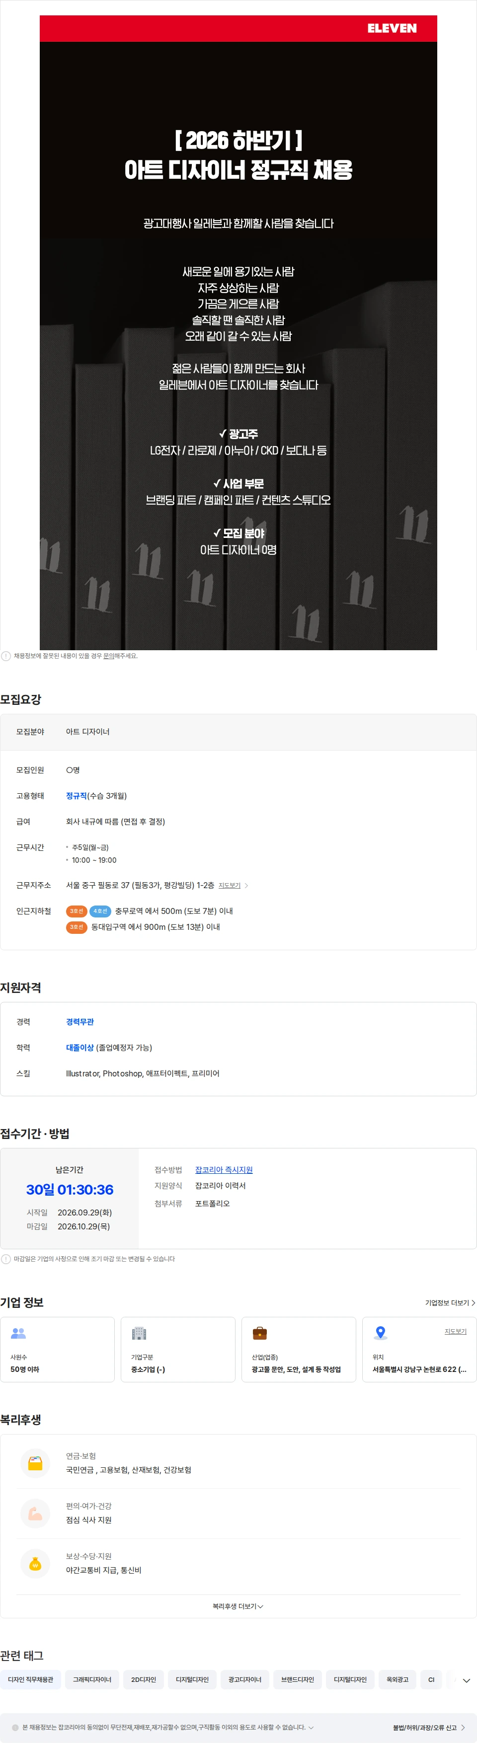Click the 산업(업종) briefcase icon
Image resolution: width=477 pixels, height=1743 pixels.
[260, 1333]
